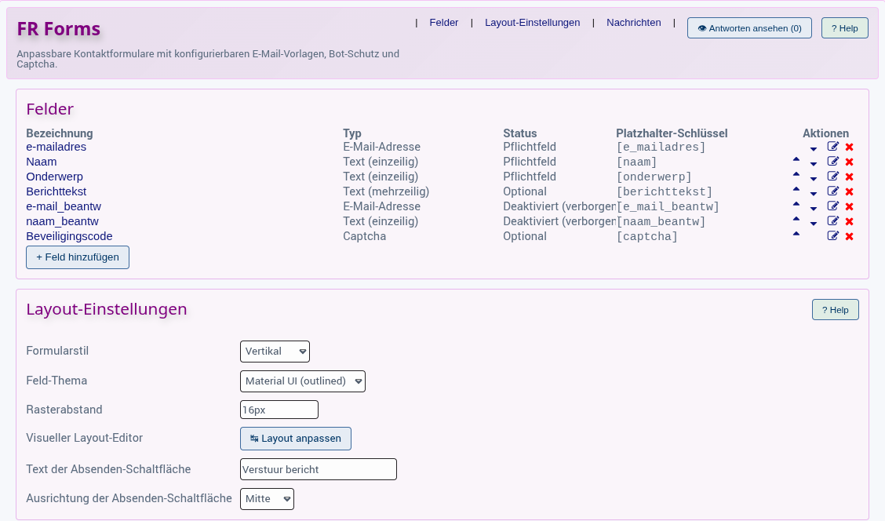Move the Naam field down
This screenshot has height=521, width=885.
coord(814,164)
